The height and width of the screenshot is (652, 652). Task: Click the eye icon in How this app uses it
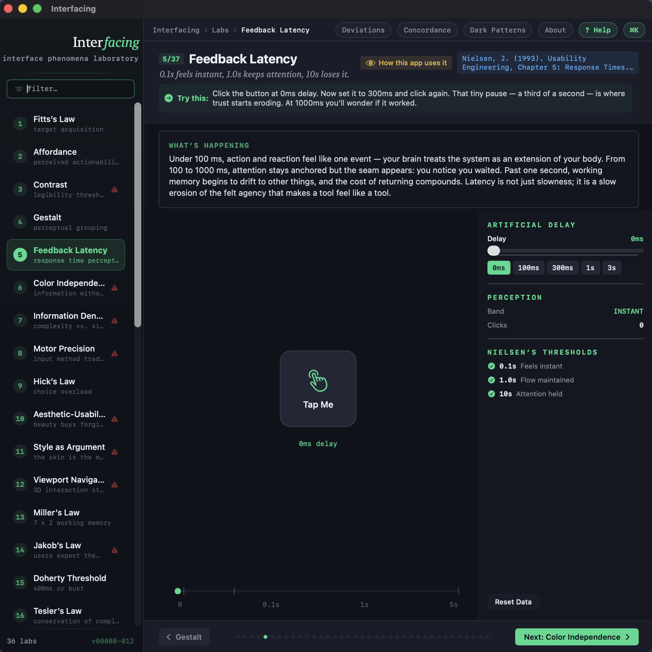[x=370, y=63]
